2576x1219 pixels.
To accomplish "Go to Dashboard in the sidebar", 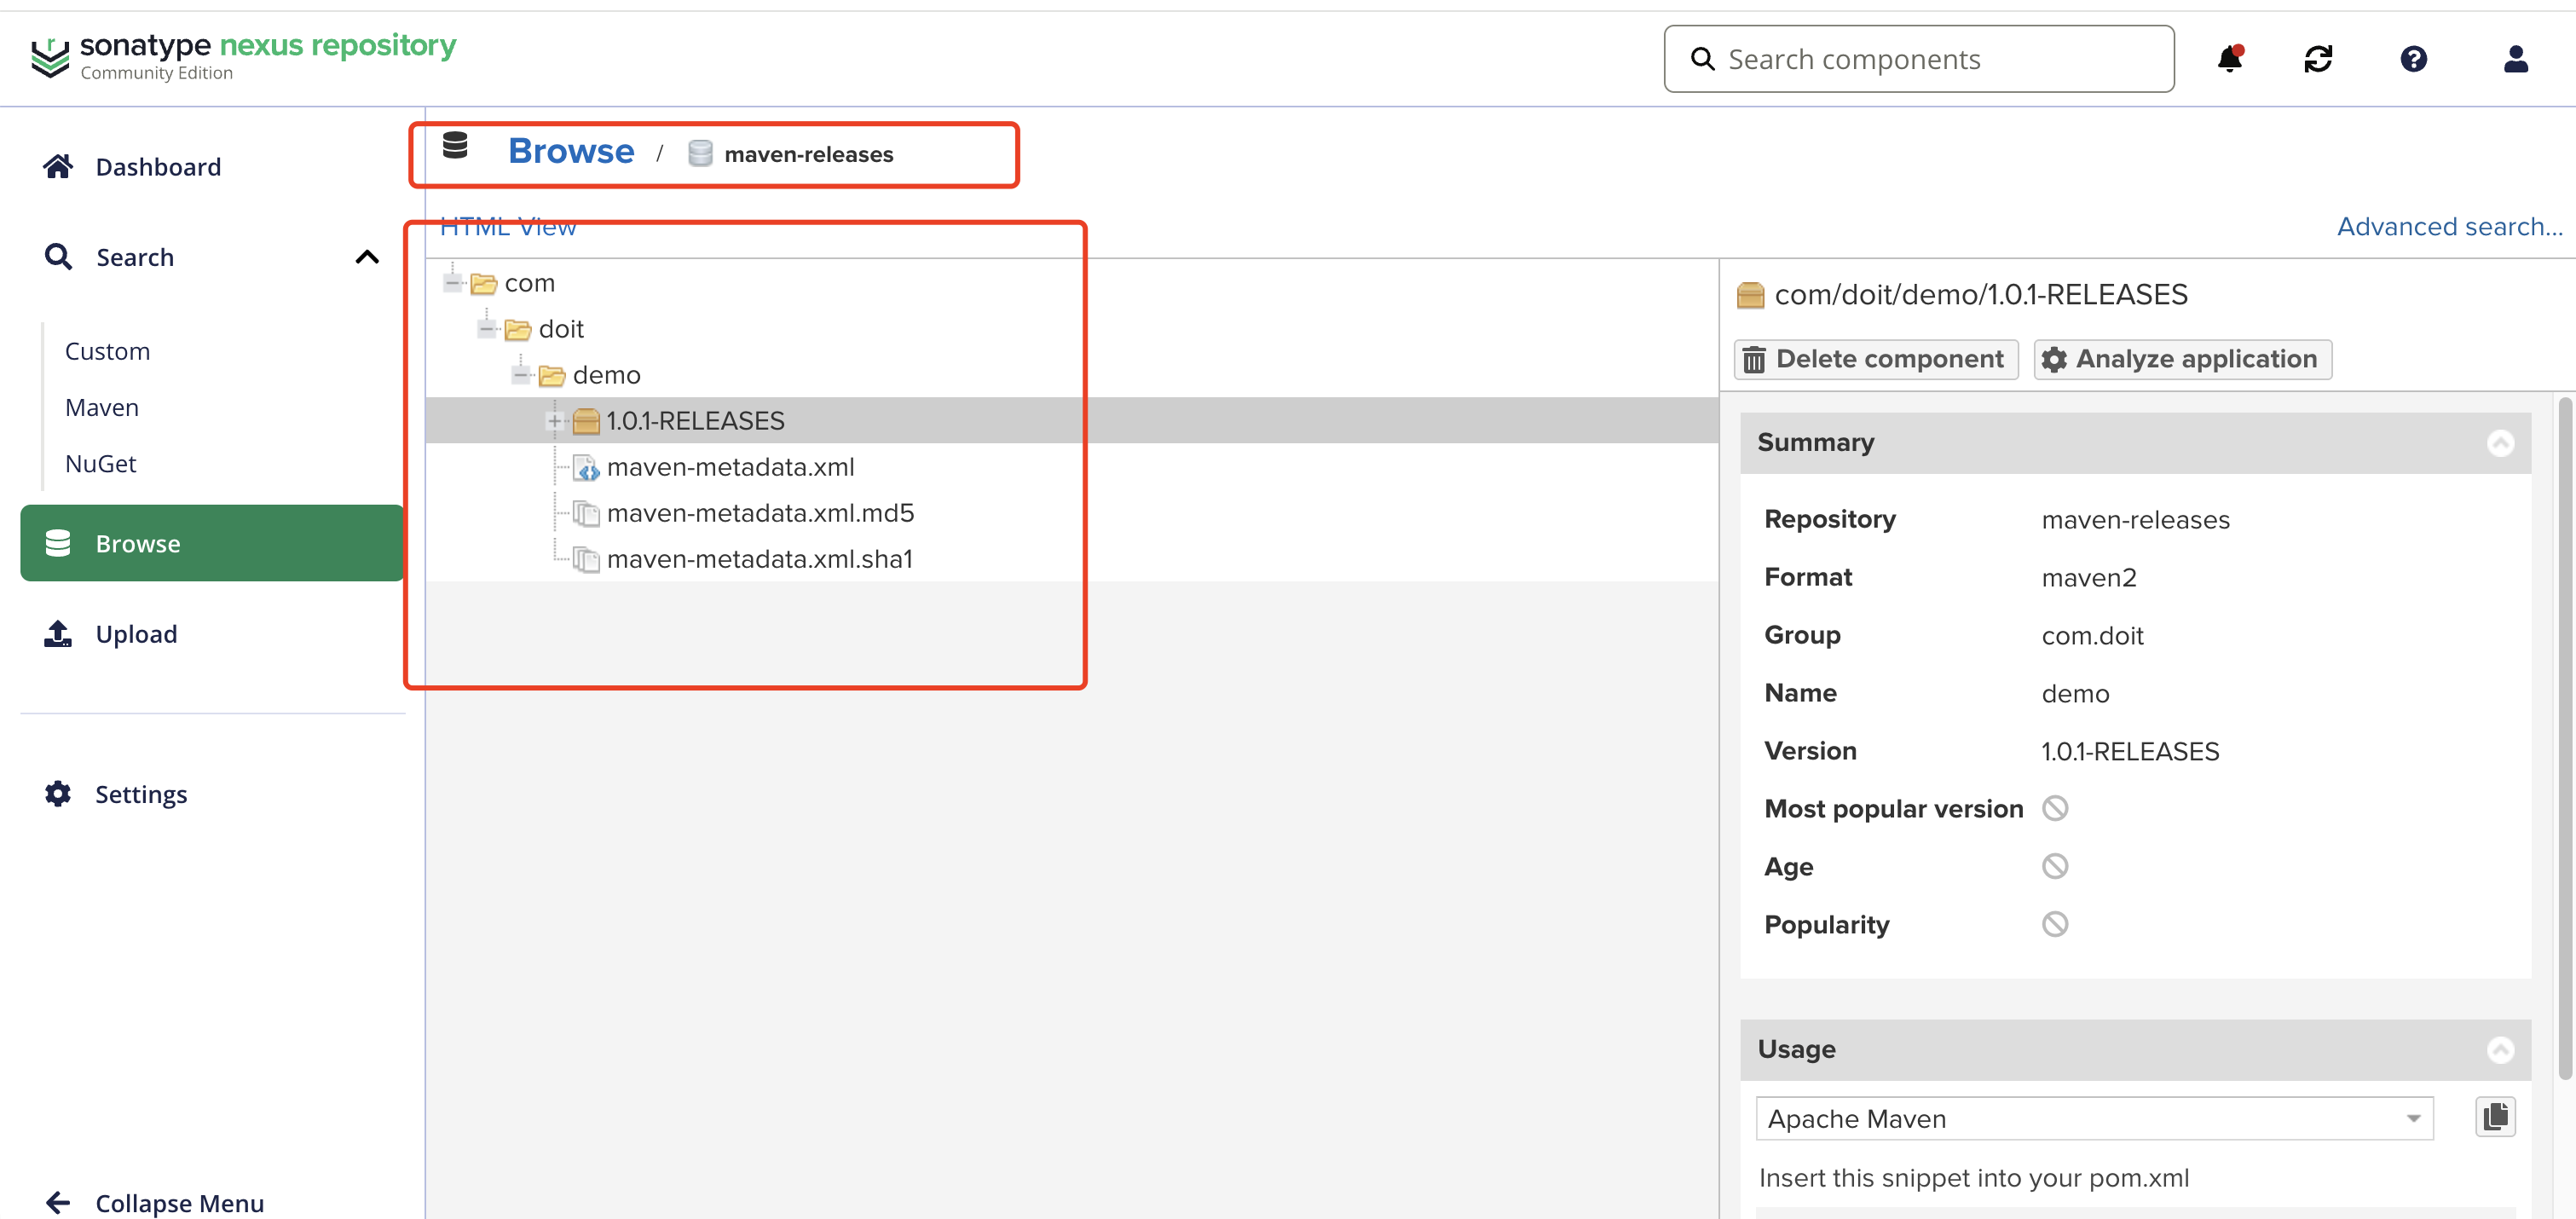I will point(158,167).
